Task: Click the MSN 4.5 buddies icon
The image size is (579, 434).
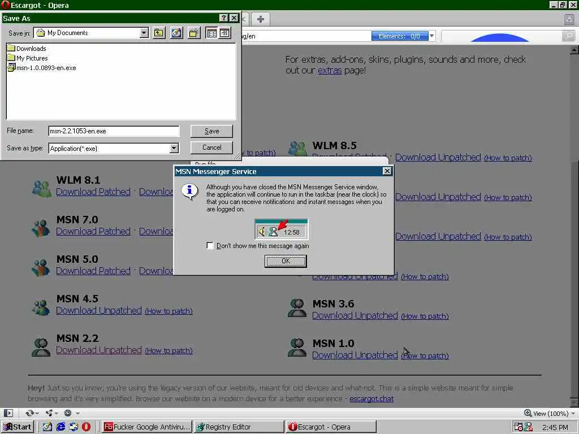Action: [x=41, y=307]
